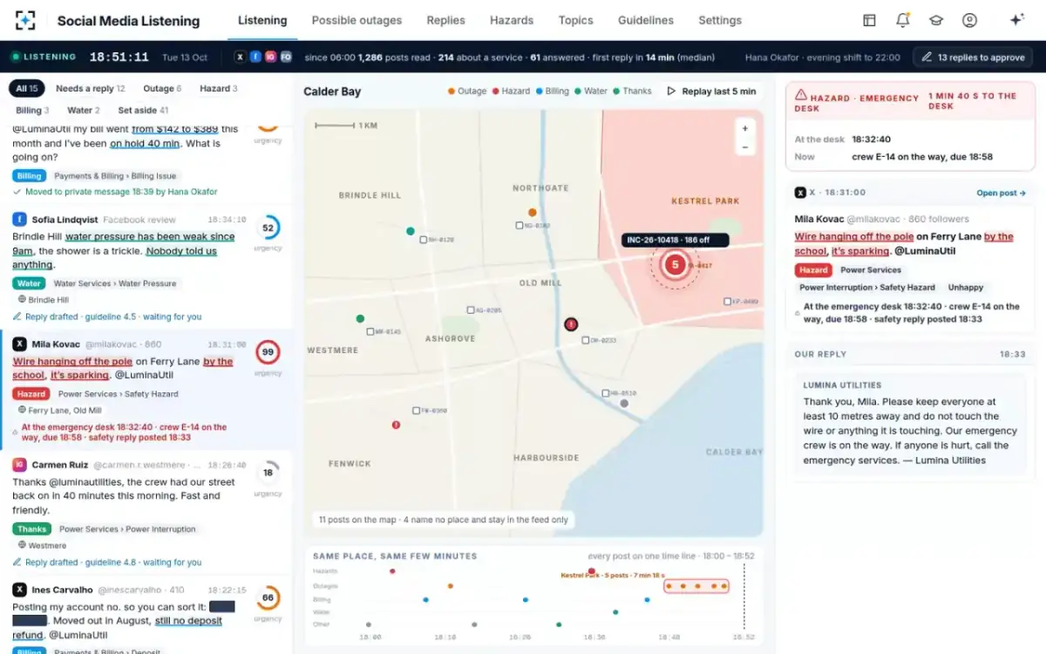Viewport: 1046px width, 654px height.
Task: Click the FO source icon in status bar
Action: point(285,57)
